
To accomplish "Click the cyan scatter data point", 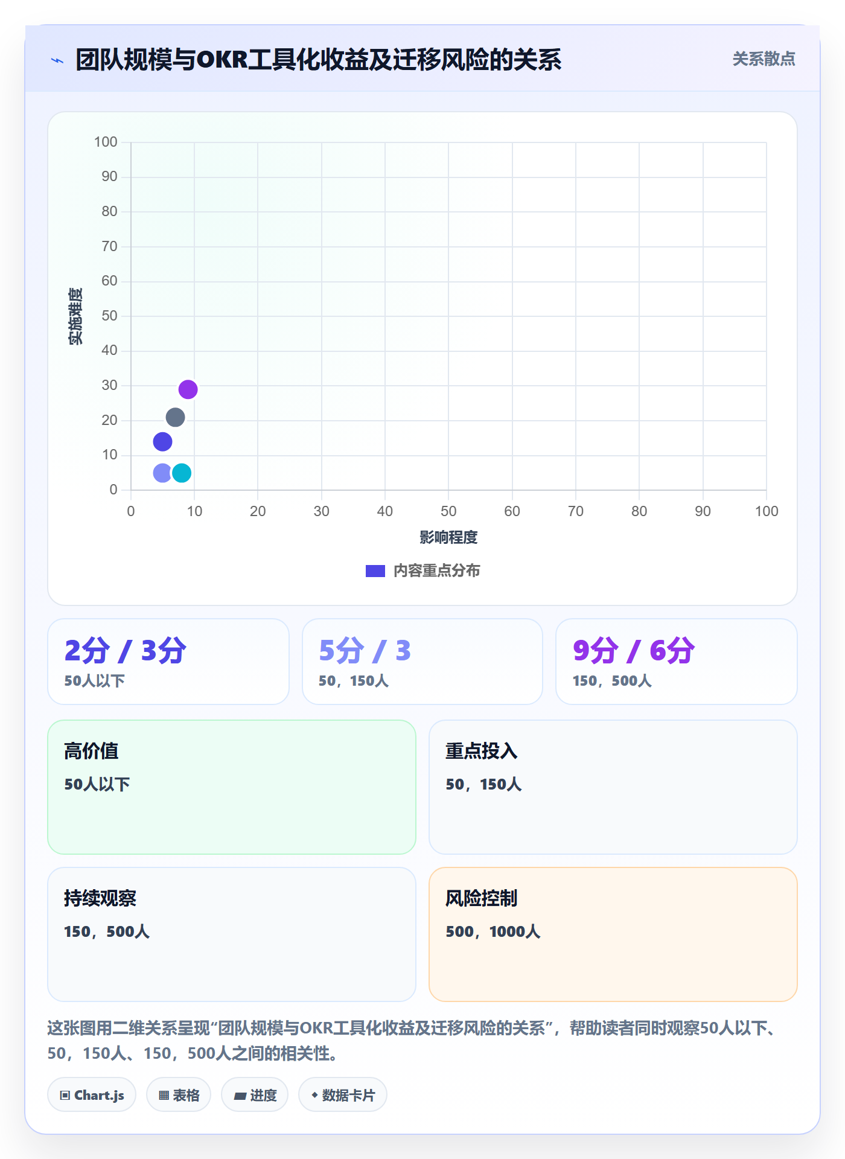I will pyautogui.click(x=182, y=473).
